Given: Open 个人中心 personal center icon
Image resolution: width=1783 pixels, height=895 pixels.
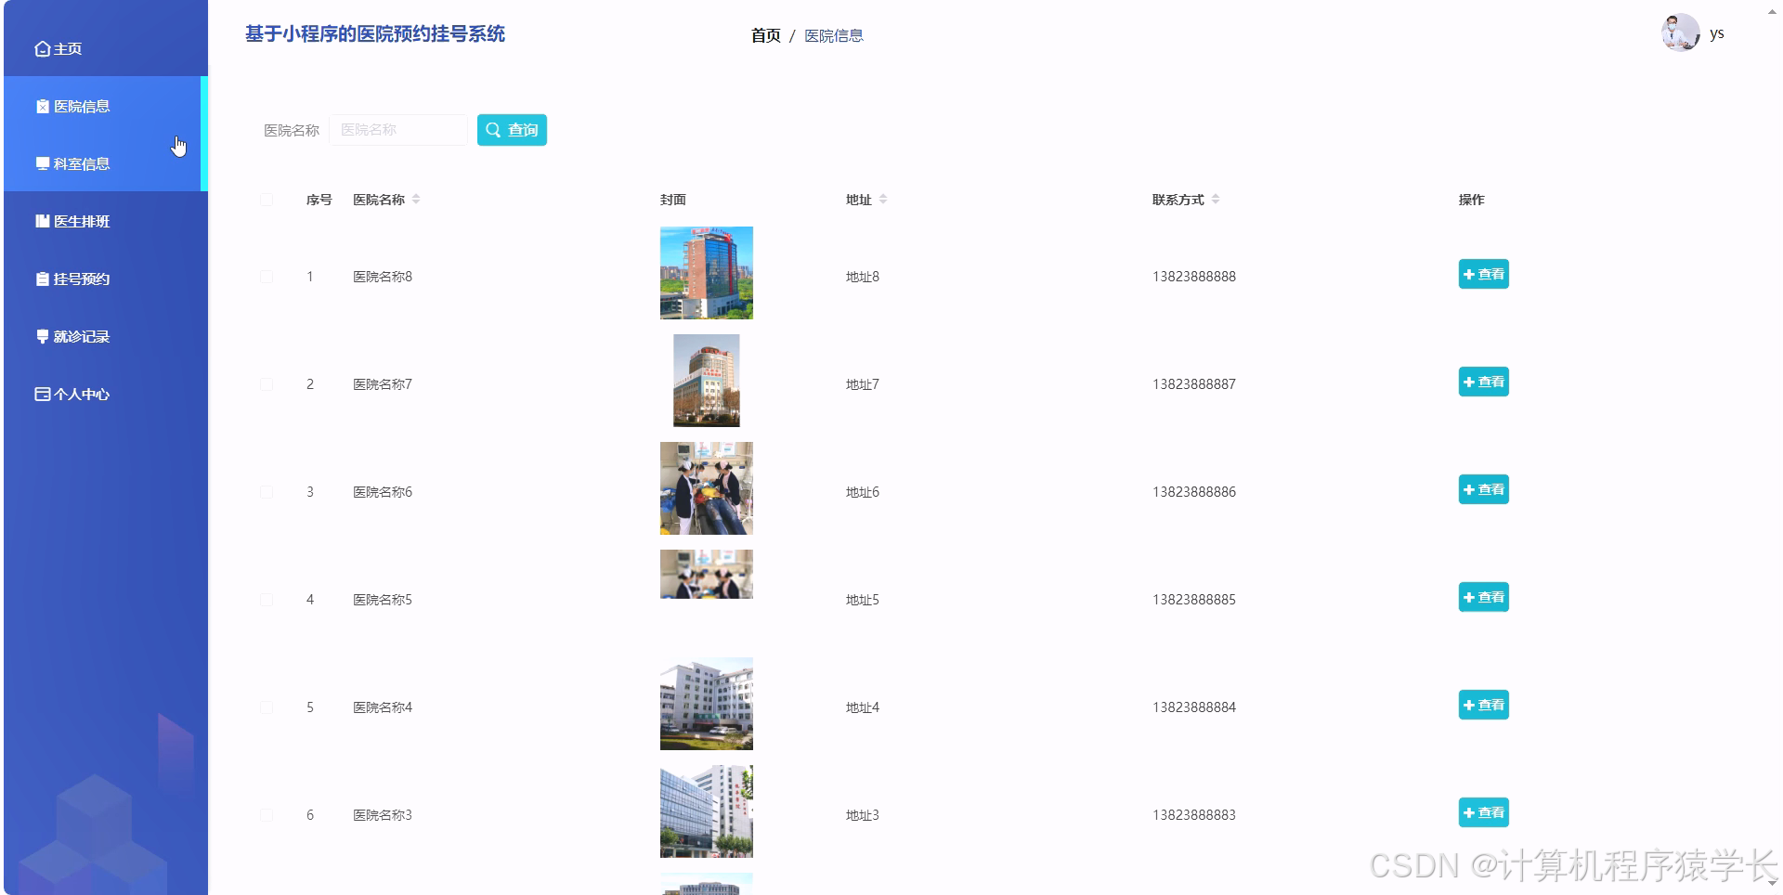Looking at the screenshot, I should (x=41, y=394).
